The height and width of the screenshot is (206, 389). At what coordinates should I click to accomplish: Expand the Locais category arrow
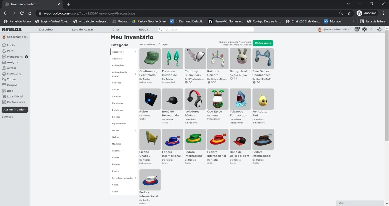coord(135,130)
